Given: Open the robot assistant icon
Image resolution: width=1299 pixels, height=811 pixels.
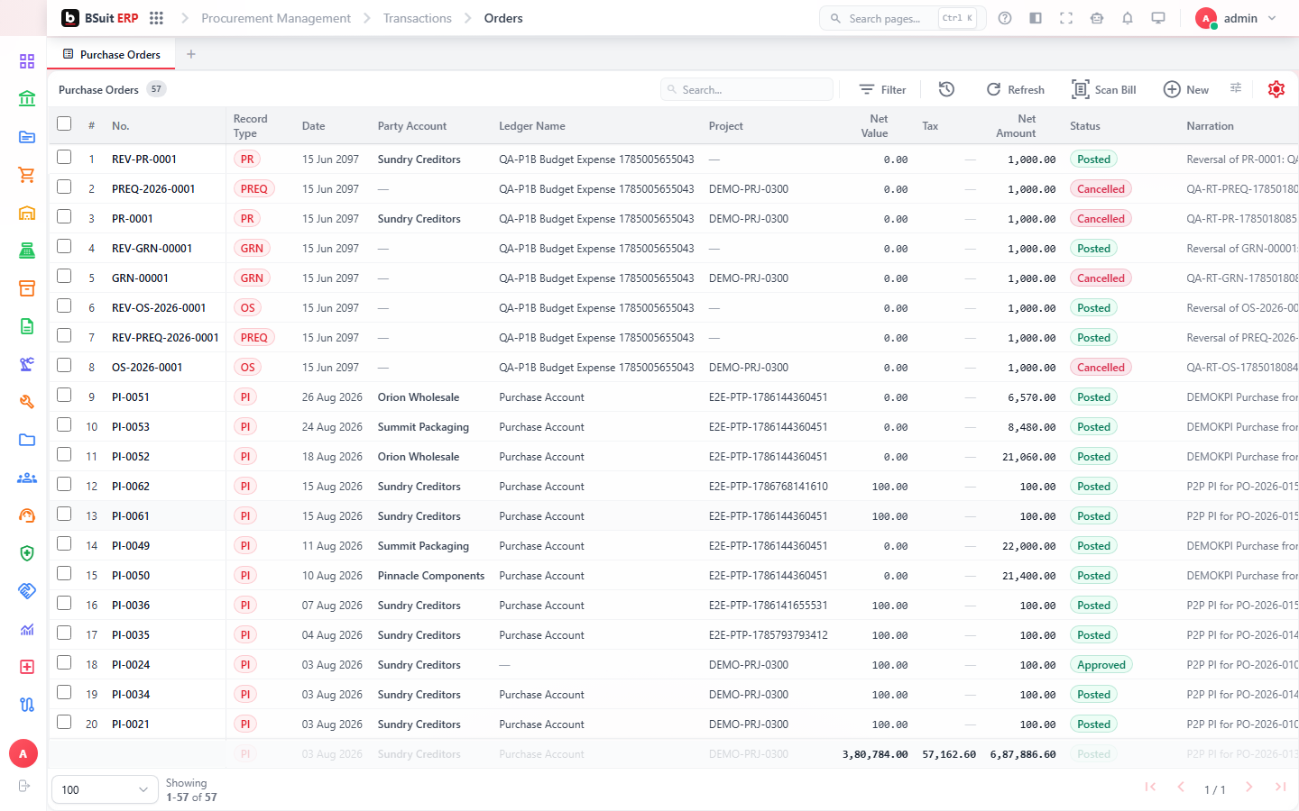Looking at the screenshot, I should click(x=1097, y=18).
